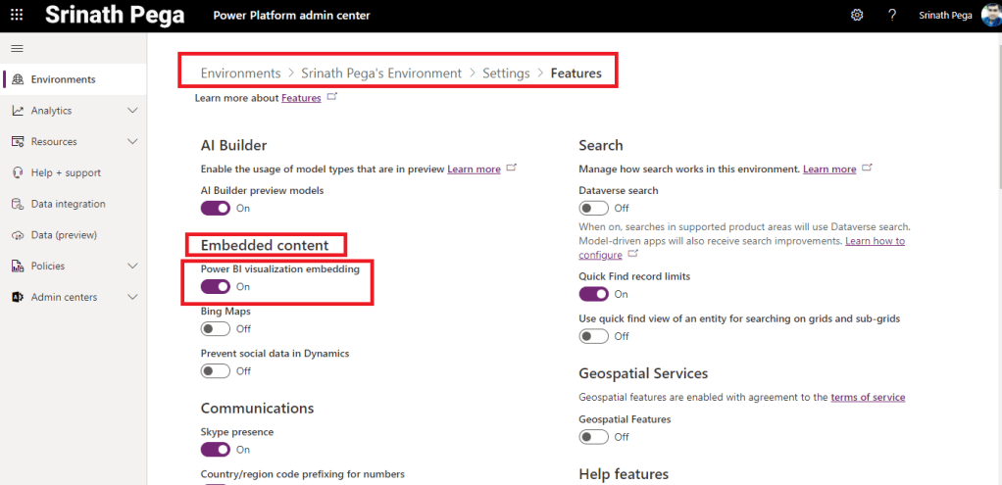1002x485 pixels.
Task: Click the Learn how to configure link
Action: [x=875, y=241]
